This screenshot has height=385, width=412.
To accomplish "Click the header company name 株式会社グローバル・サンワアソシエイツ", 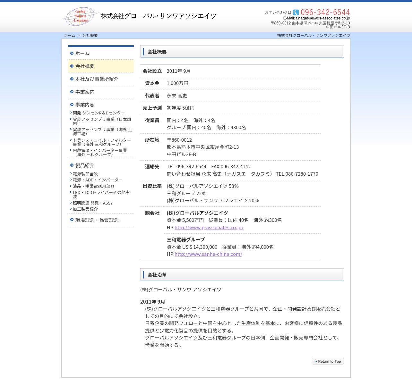I will (159, 16).
